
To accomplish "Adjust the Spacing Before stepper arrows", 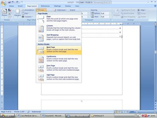I will click(x=110, y=14).
